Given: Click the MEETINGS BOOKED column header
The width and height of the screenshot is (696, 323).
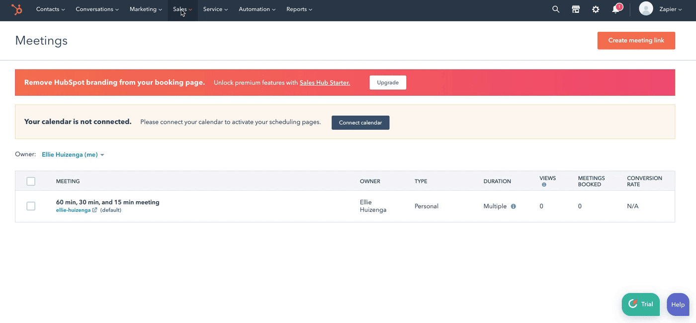Looking at the screenshot, I should (x=592, y=181).
